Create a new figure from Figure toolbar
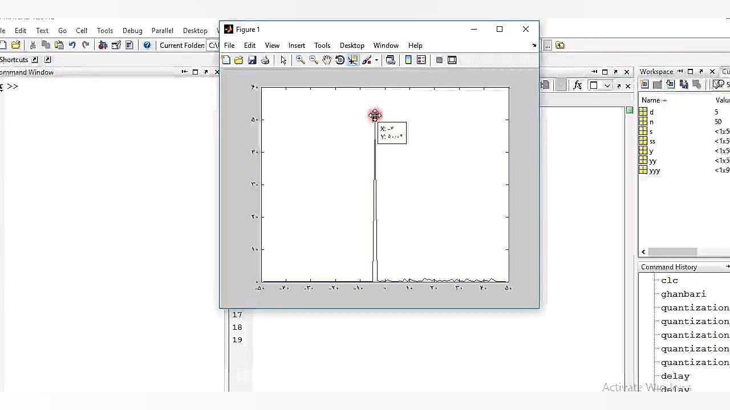This screenshot has width=730, height=410. point(226,60)
